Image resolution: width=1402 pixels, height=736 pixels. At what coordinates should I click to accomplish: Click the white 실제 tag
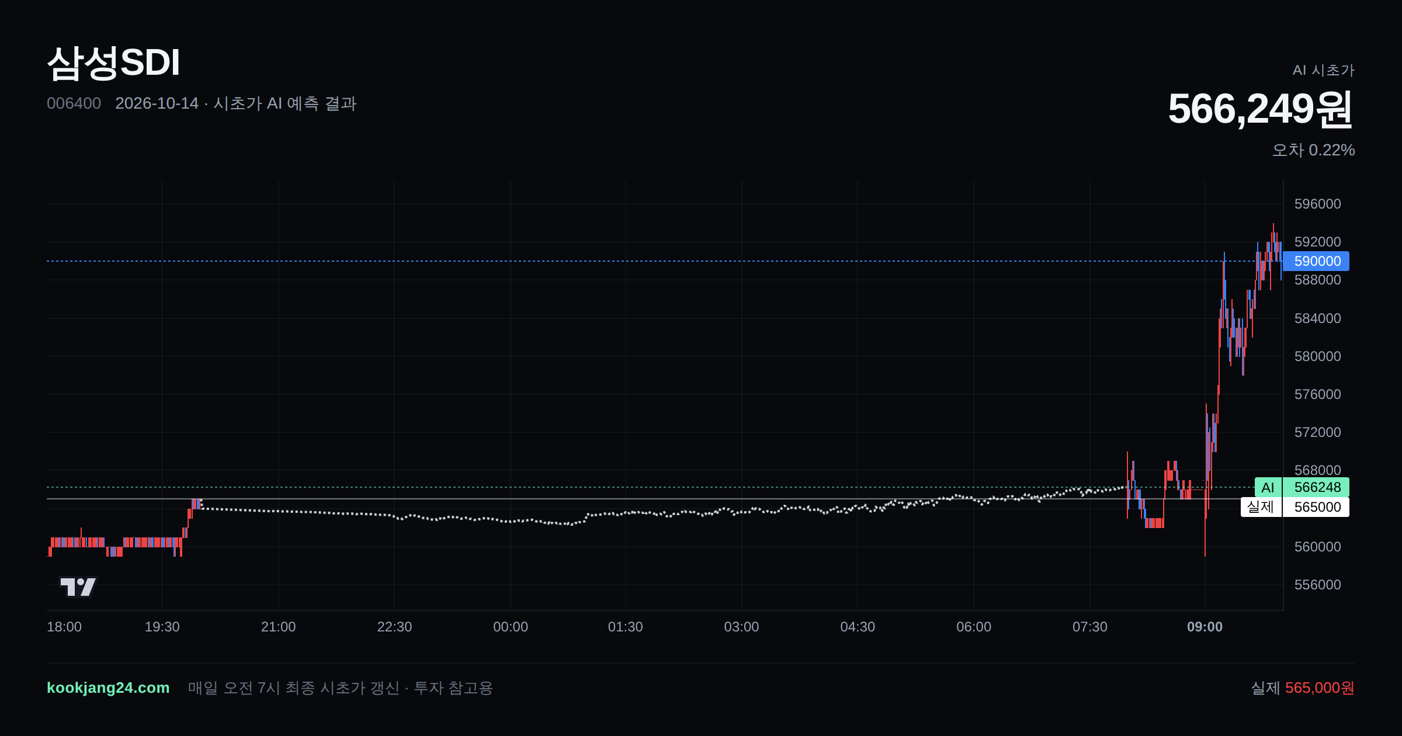(1261, 507)
